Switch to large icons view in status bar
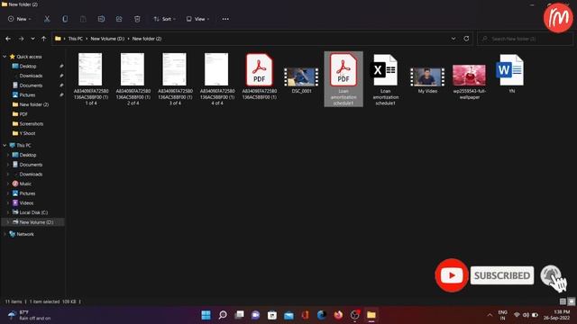577x324 pixels. pos(571,301)
